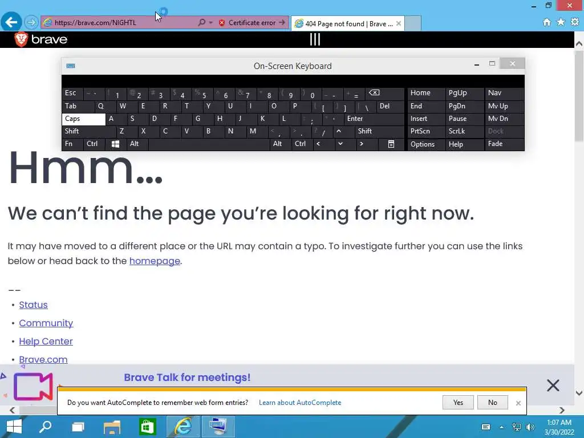Viewport: 584px width, 438px height.
Task: Tap the Tab key
Action: click(78, 106)
